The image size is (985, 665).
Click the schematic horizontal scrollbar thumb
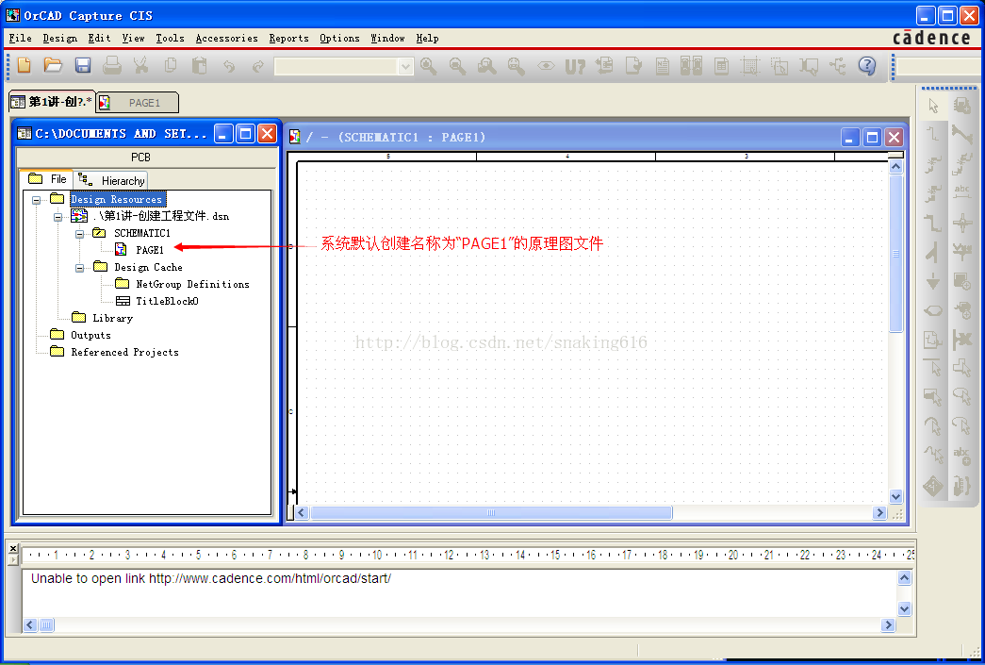coord(491,513)
